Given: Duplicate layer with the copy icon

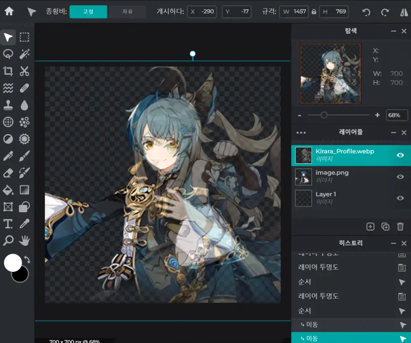Looking at the screenshot, I should tap(385, 226).
